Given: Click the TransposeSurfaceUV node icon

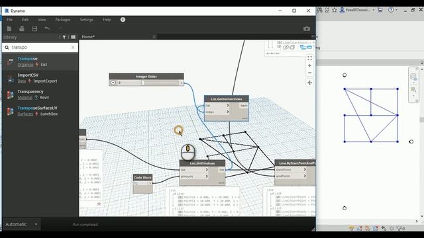Looking at the screenshot, I should pyautogui.click(x=11, y=111).
